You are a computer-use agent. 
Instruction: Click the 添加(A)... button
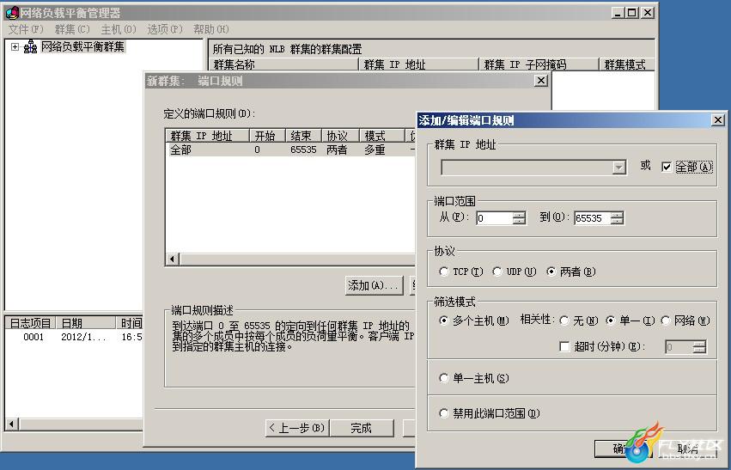point(375,285)
